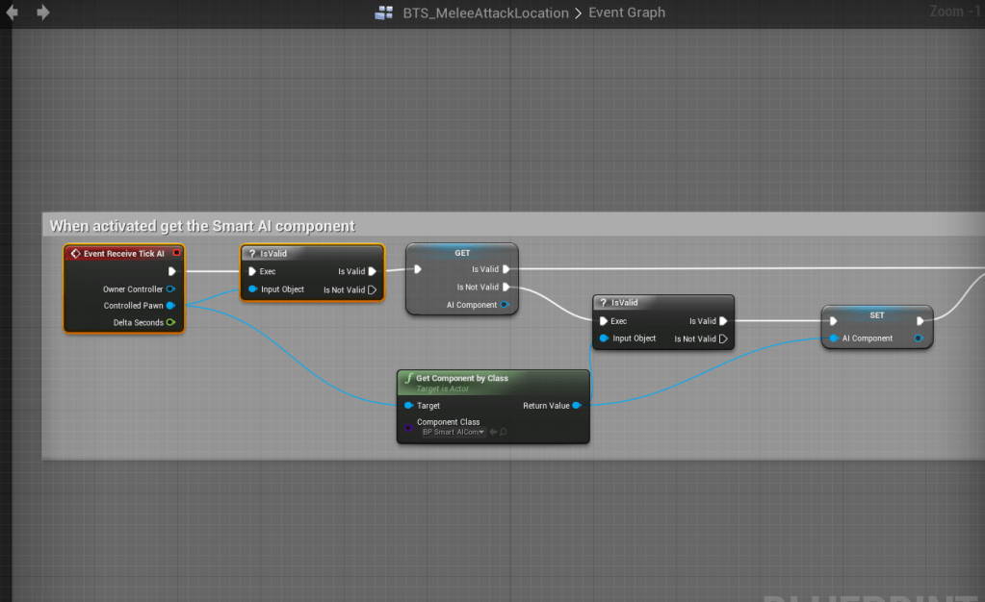Click the function icon on Get Component by Class
Screen dimensions: 985x602
pyautogui.click(x=409, y=378)
